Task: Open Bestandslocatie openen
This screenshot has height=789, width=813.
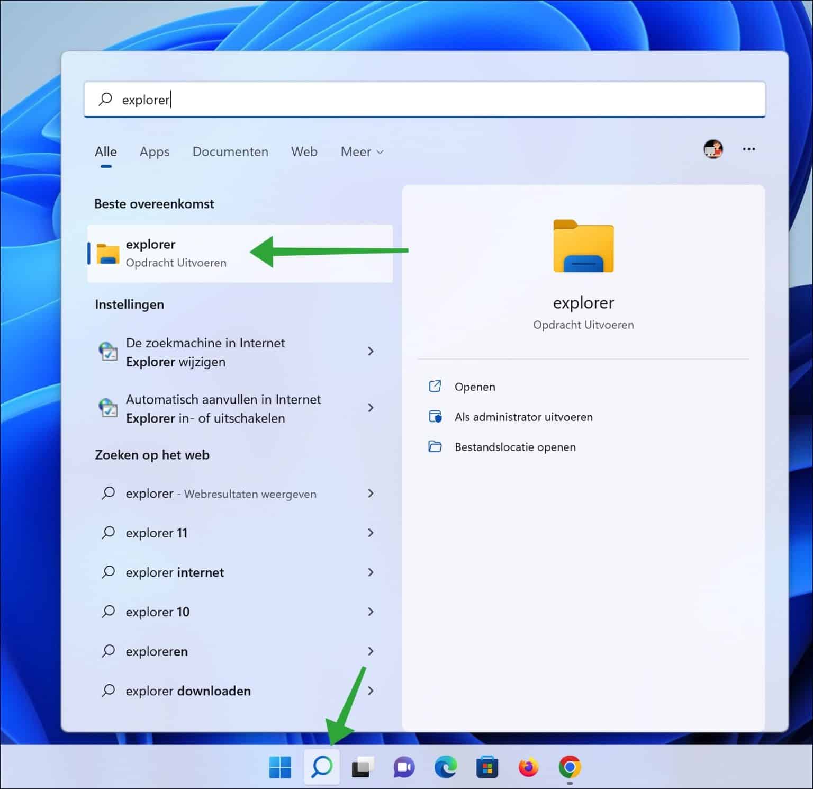Action: [515, 447]
